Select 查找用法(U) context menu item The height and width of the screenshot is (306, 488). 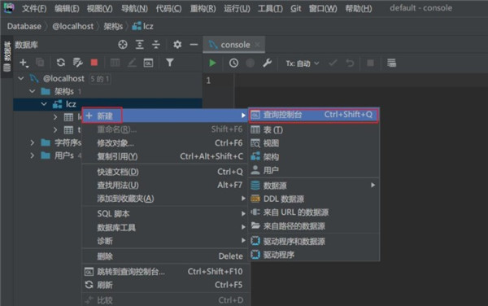tap(165, 186)
